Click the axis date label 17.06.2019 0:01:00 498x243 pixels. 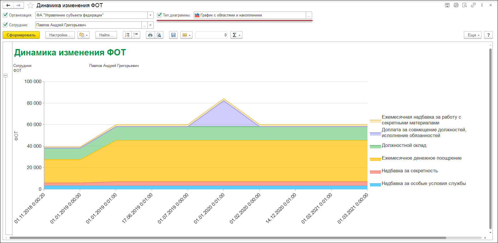coord(137,208)
